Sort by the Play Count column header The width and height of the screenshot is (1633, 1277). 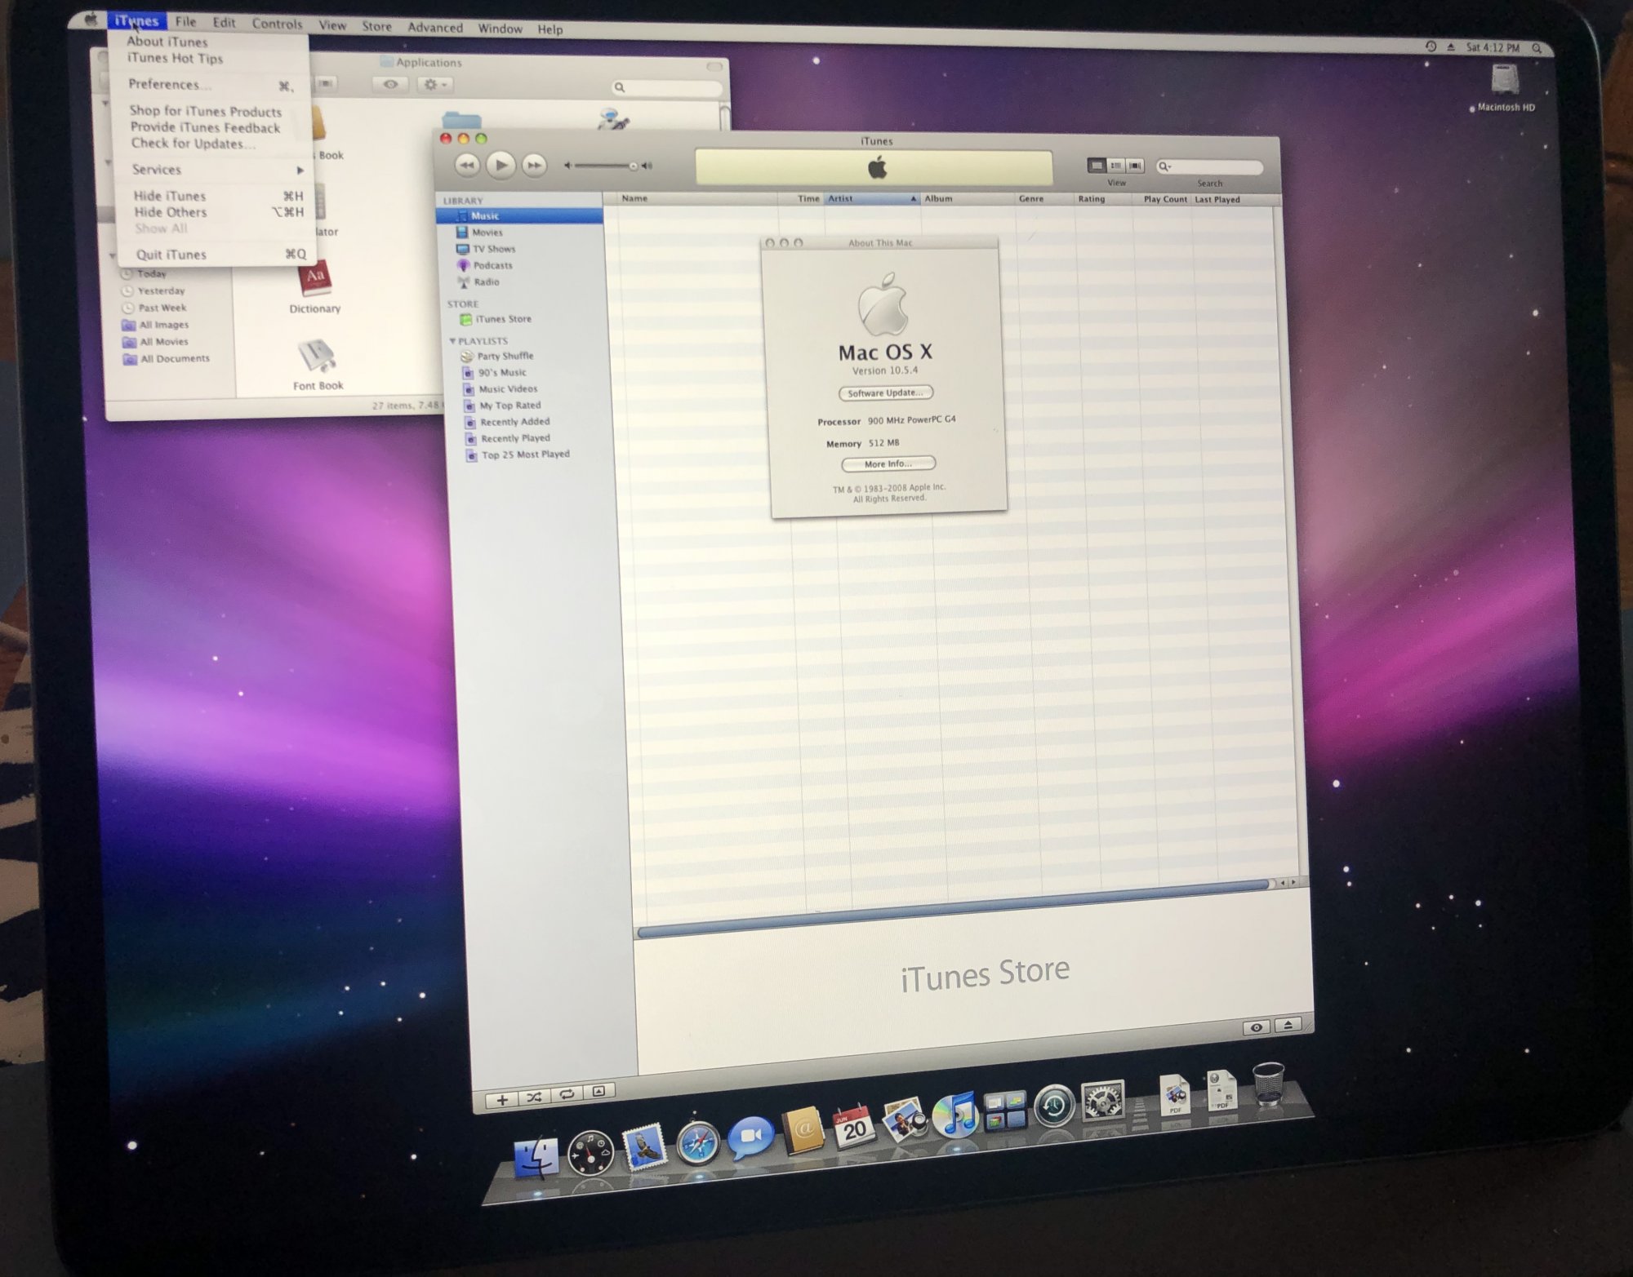coord(1165,199)
